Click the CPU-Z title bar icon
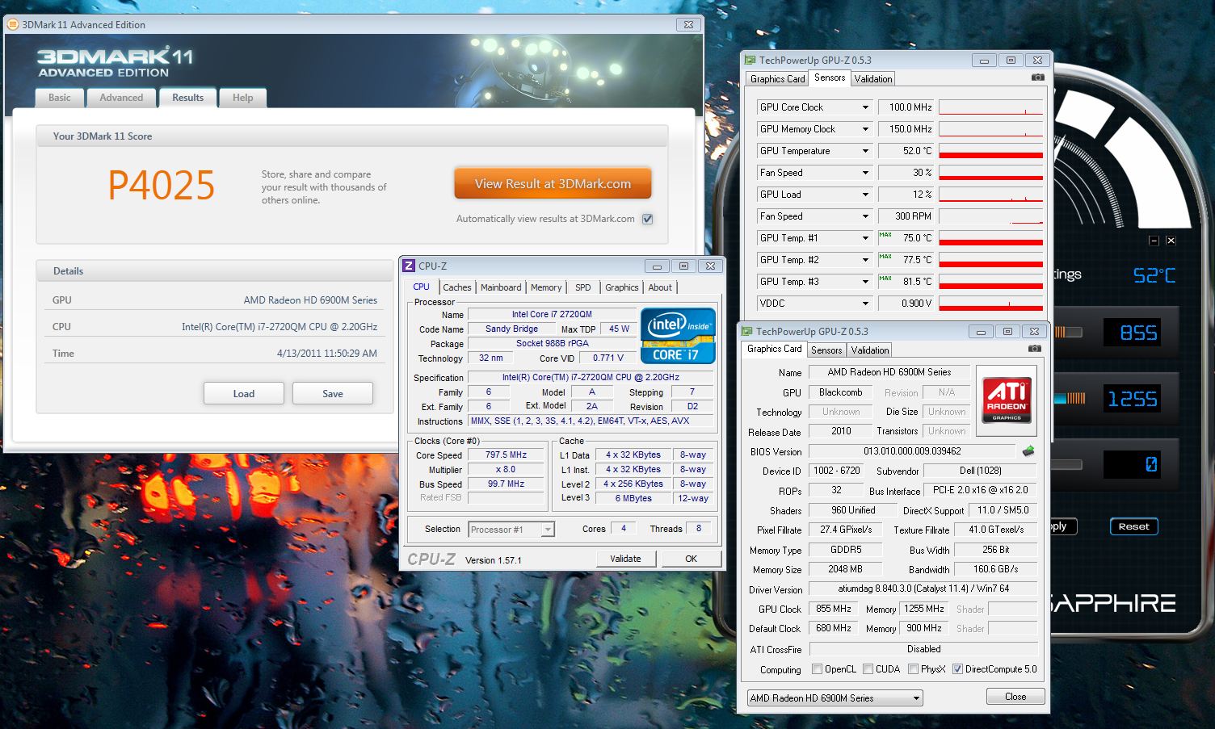This screenshot has height=729, width=1215. coord(409,266)
